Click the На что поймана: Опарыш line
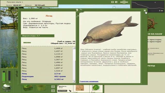This screenshot has height=93, width=165. pyautogui.click(x=37, y=21)
